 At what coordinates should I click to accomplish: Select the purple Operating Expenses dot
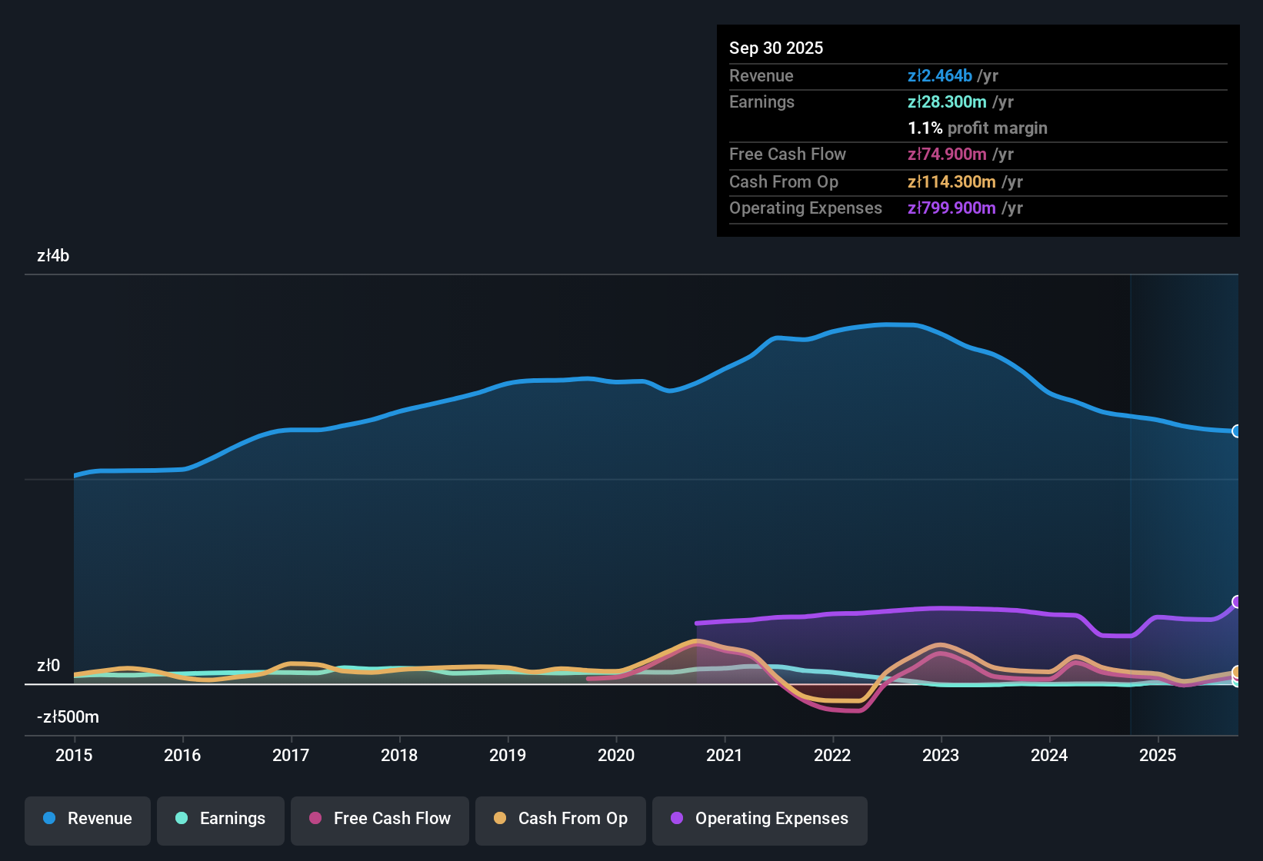pyautogui.click(x=676, y=819)
